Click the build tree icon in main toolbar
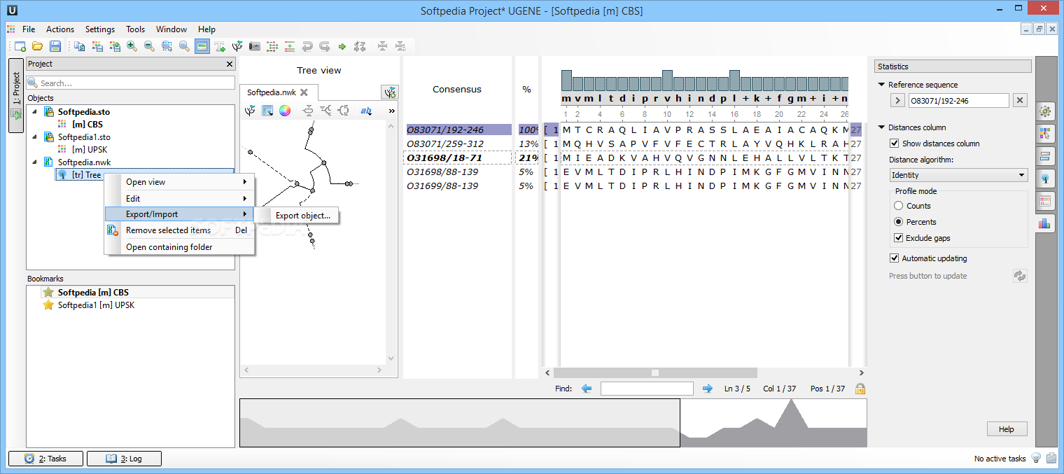This screenshot has height=474, width=1064. point(237,46)
